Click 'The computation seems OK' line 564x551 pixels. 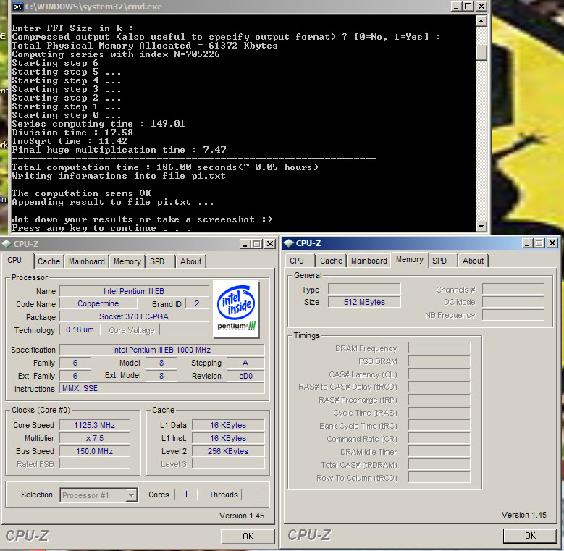click(x=81, y=193)
